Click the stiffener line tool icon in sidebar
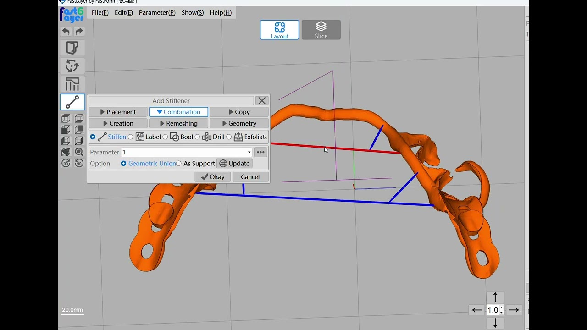 coord(72,102)
